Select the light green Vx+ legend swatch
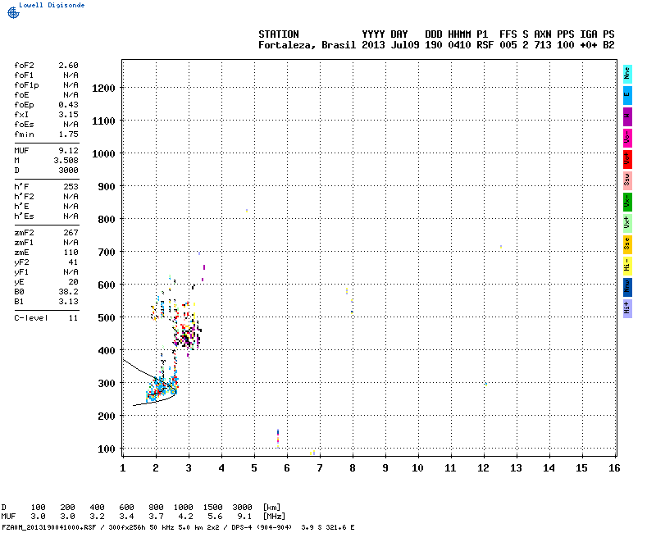656x533 pixels. [627, 223]
